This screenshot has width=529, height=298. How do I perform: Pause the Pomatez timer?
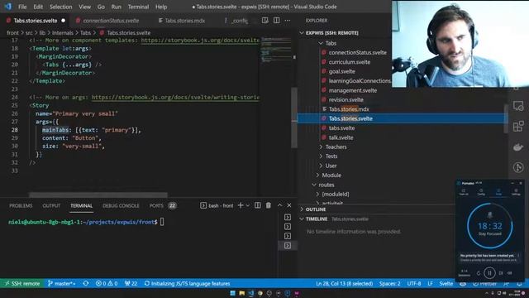pos(489,272)
